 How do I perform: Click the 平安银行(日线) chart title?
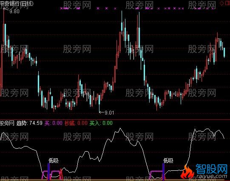tap(17, 3)
